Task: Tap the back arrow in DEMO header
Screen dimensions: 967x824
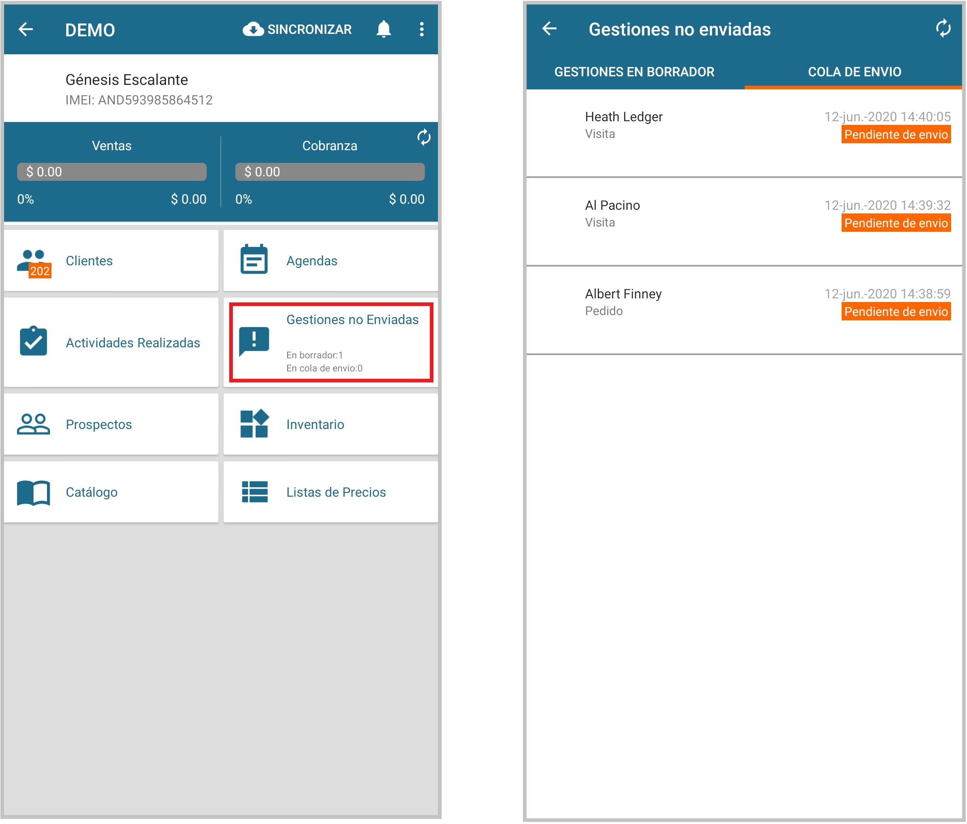Action: 26,29
